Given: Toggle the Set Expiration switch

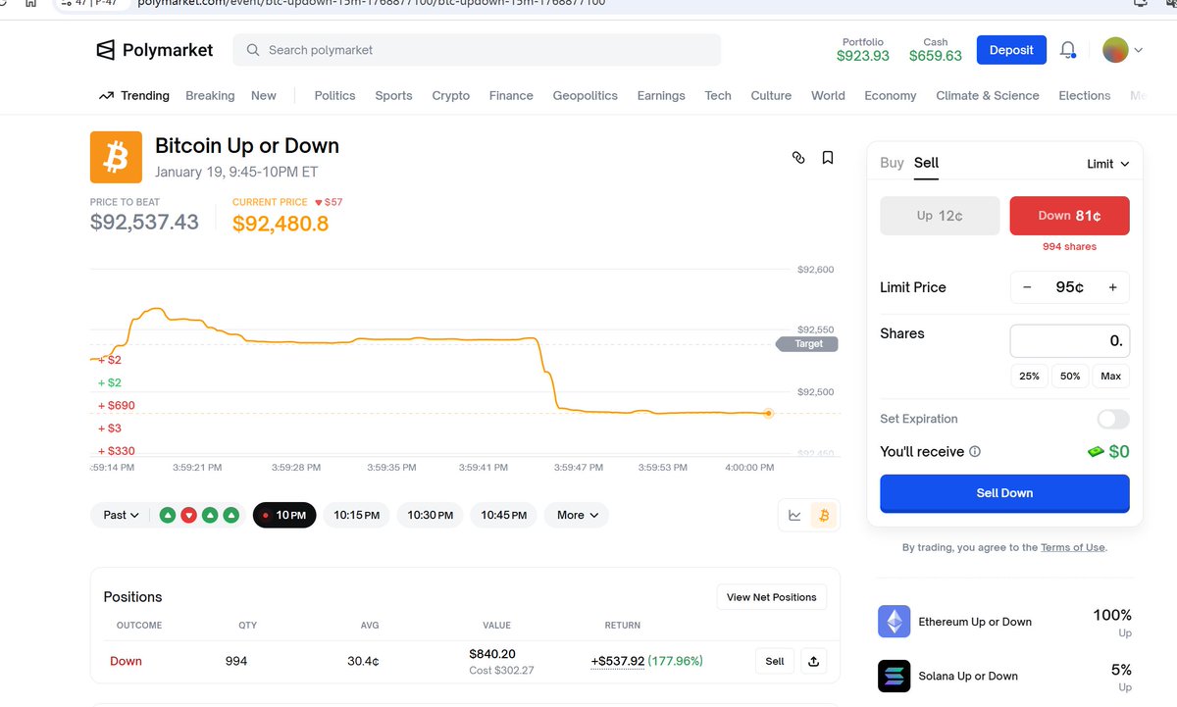Looking at the screenshot, I should 1113,420.
